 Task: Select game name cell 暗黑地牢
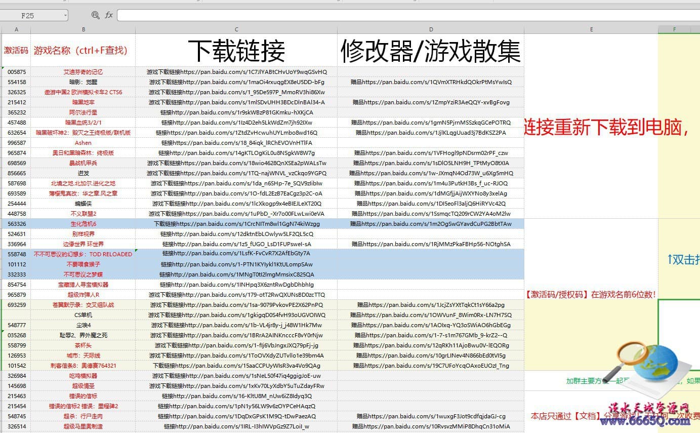click(x=83, y=102)
